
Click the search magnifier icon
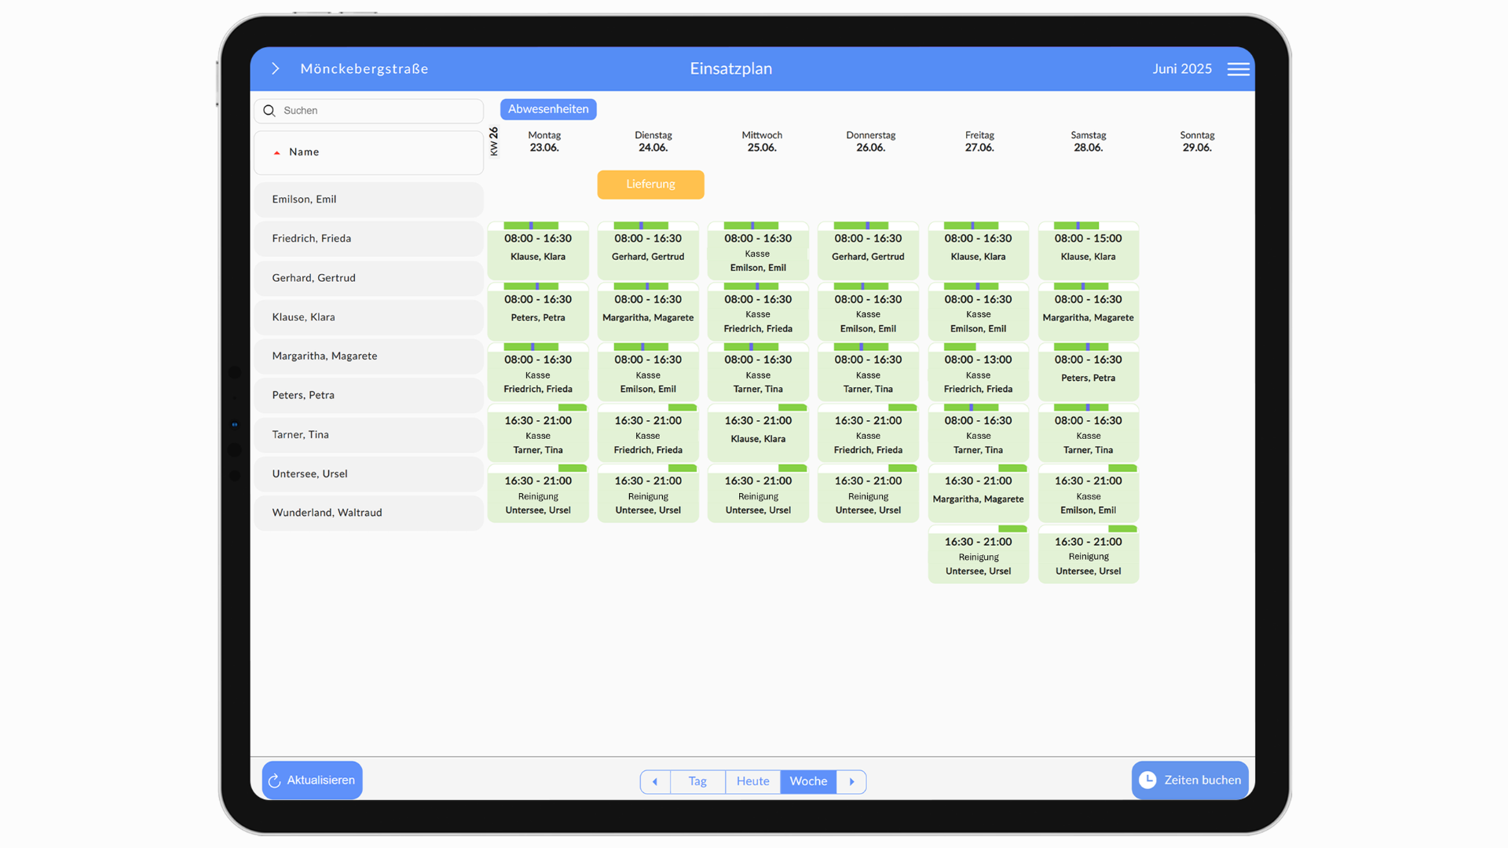[269, 111]
